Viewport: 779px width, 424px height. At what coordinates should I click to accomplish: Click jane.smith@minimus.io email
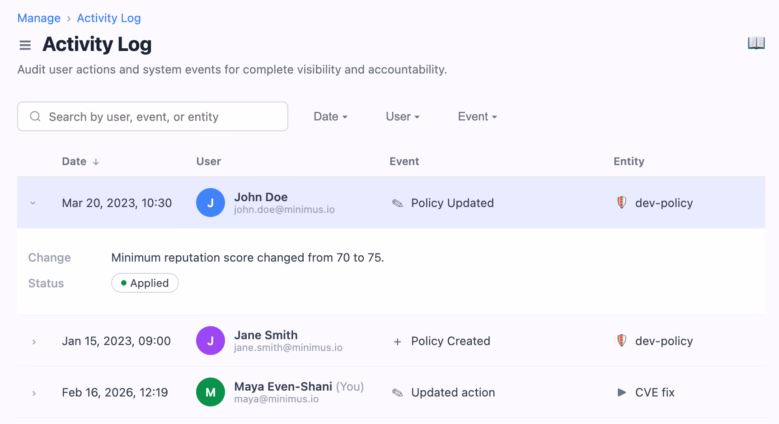click(x=288, y=348)
